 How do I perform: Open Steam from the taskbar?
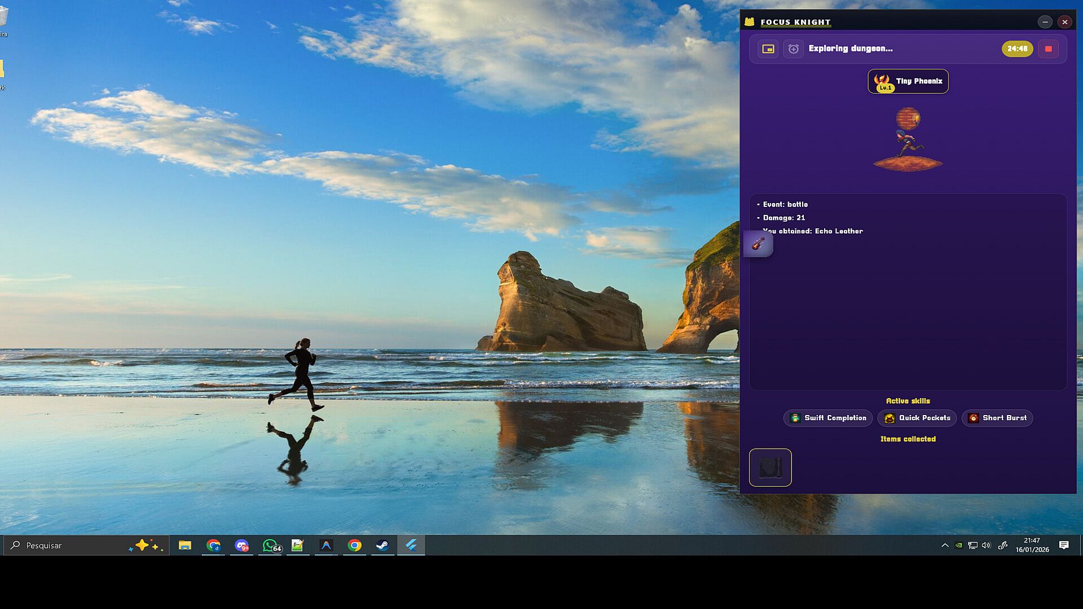click(x=382, y=545)
